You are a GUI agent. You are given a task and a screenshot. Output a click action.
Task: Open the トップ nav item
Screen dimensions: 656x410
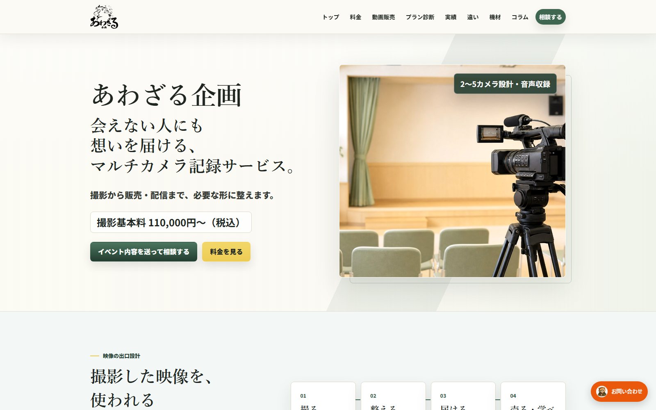point(330,17)
